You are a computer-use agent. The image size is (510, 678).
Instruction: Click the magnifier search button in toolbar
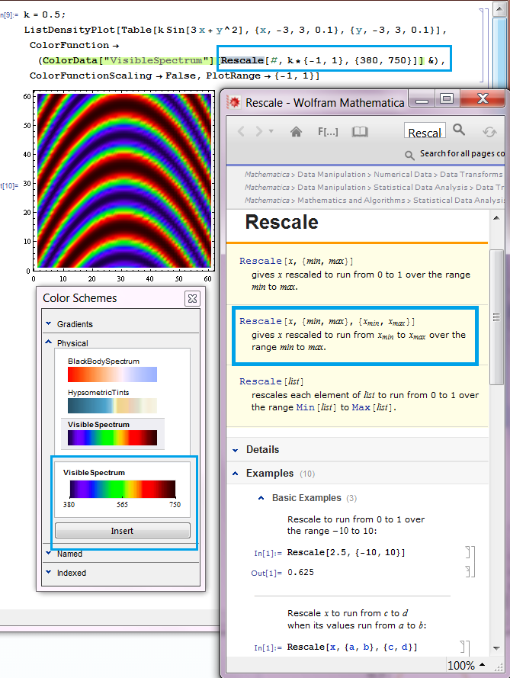(x=459, y=130)
